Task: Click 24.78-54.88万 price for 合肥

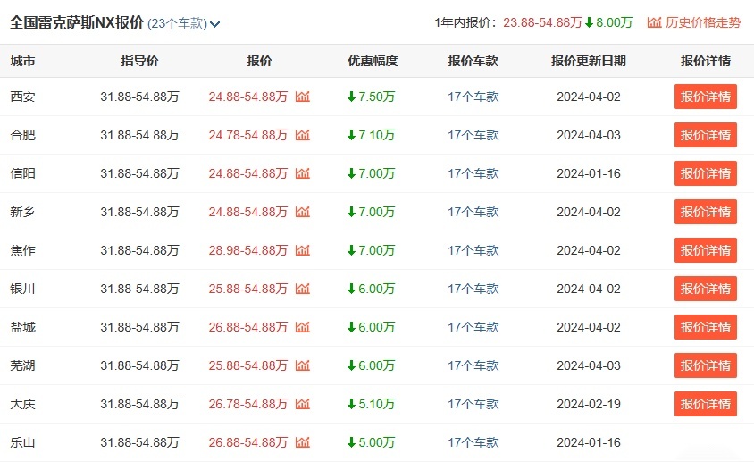Action: [x=248, y=135]
